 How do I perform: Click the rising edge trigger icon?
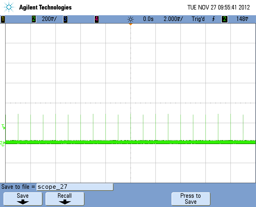(213, 19)
